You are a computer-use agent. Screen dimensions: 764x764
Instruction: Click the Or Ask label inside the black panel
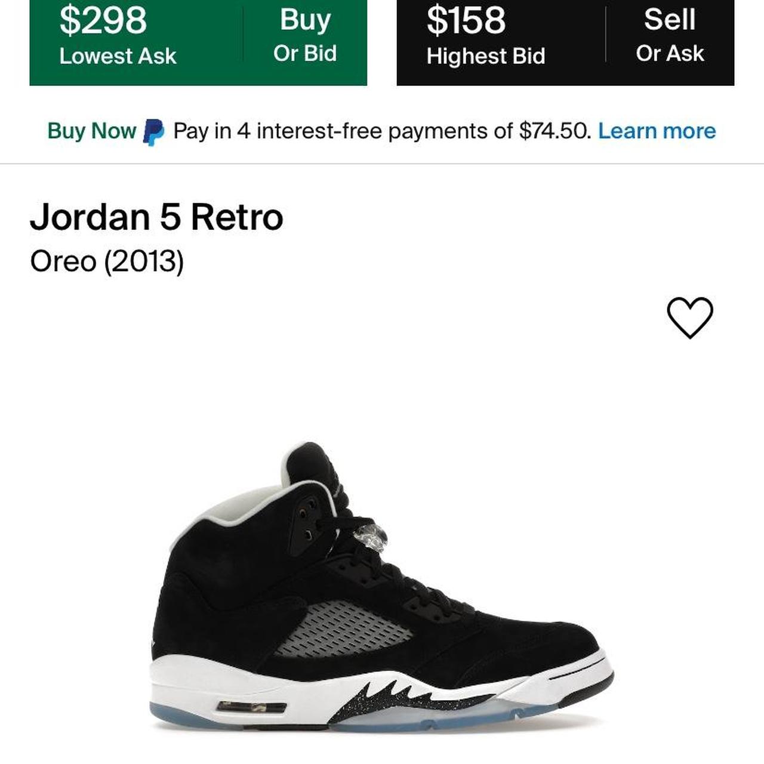670,53
